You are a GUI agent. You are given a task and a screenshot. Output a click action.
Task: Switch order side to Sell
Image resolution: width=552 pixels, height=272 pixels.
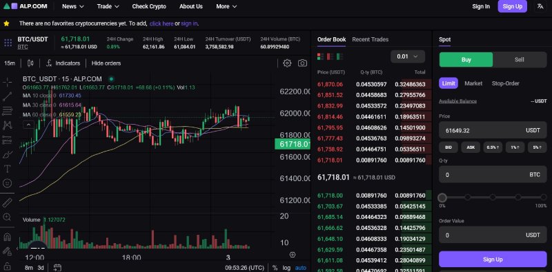click(520, 60)
